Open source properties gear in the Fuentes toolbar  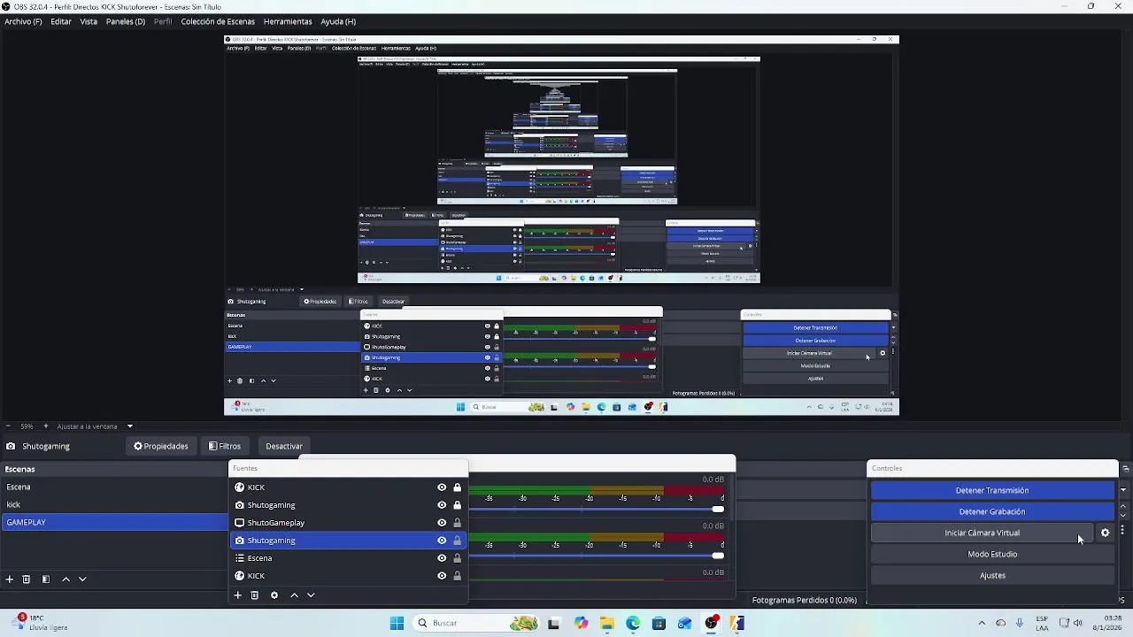point(274,595)
